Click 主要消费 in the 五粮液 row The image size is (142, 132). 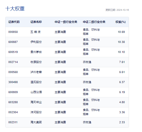60,32
